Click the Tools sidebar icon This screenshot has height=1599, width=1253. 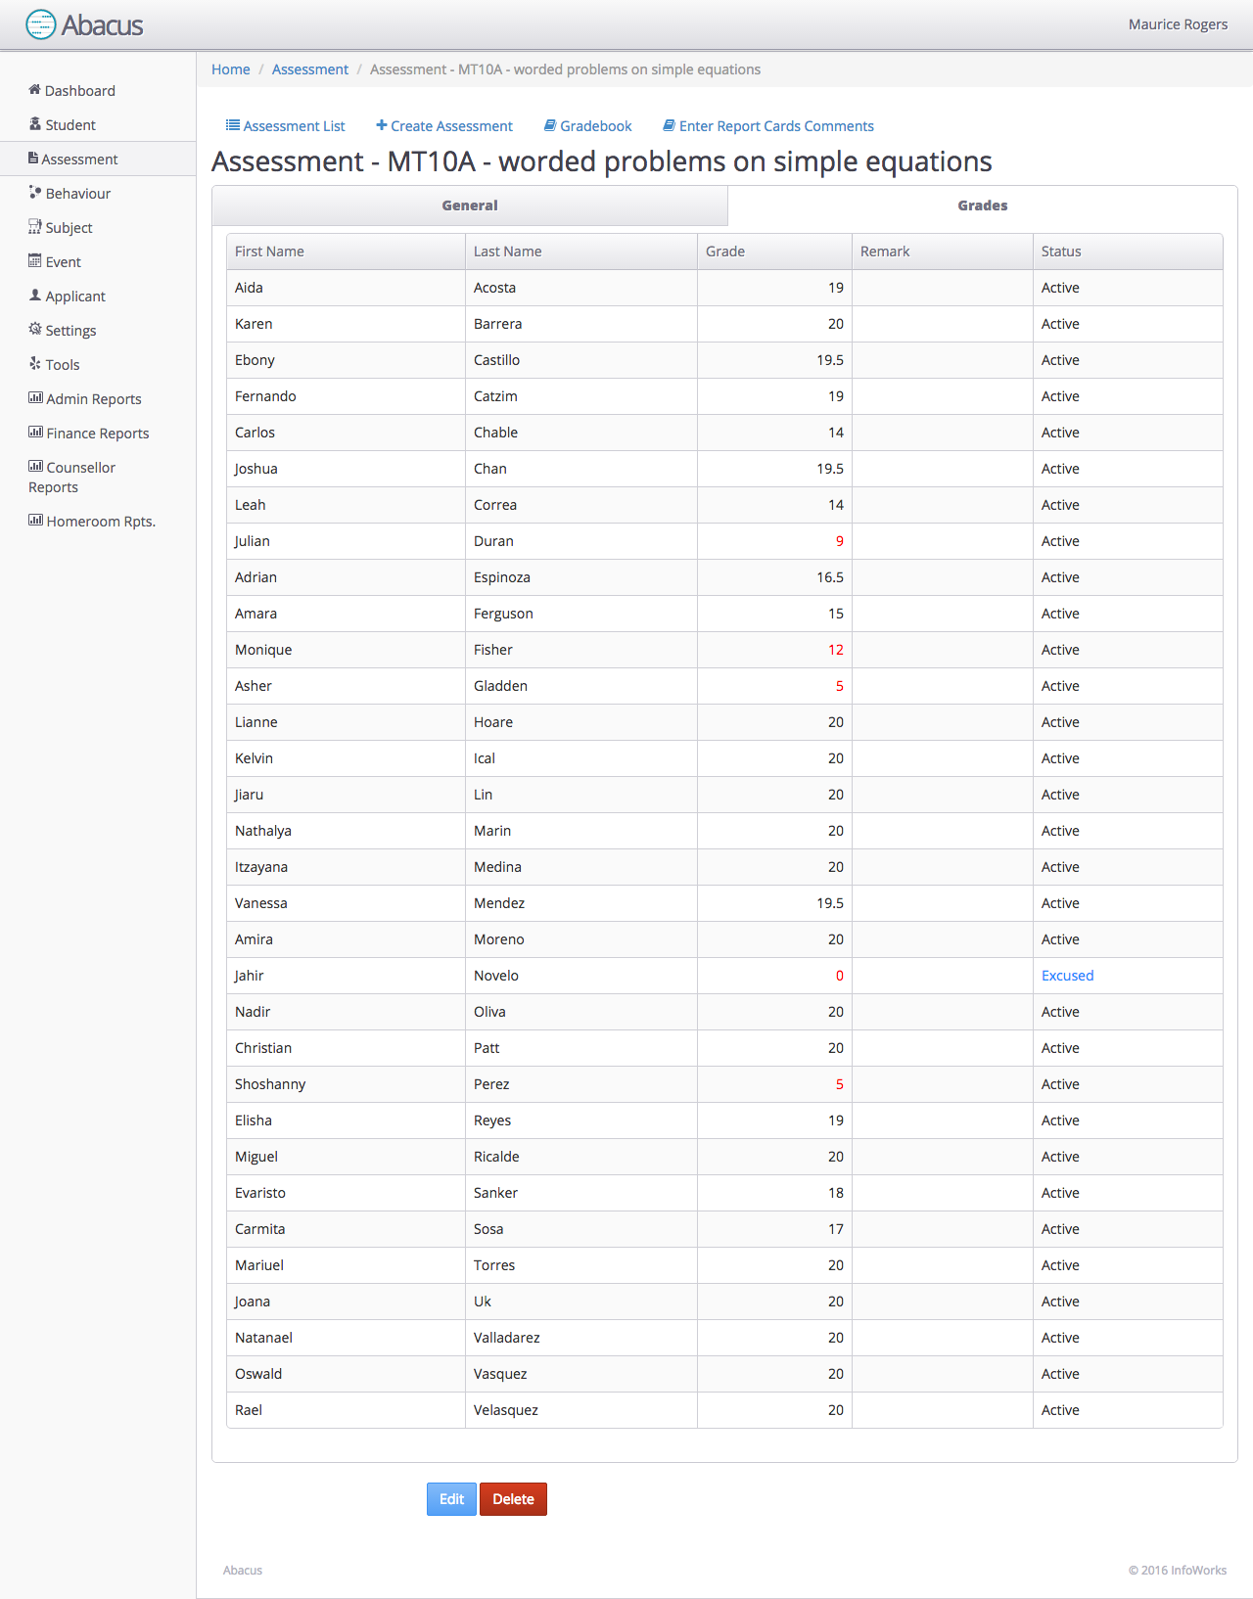[x=35, y=364]
